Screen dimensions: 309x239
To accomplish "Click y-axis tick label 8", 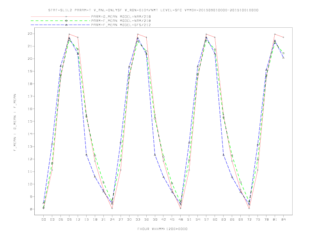I will click(31, 209).
